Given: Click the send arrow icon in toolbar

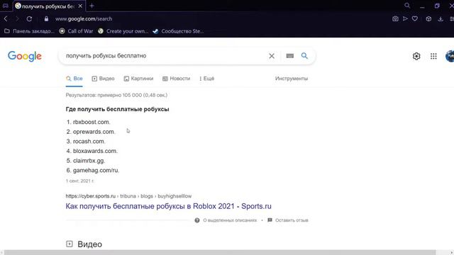Looking at the screenshot, I should coord(405,19).
